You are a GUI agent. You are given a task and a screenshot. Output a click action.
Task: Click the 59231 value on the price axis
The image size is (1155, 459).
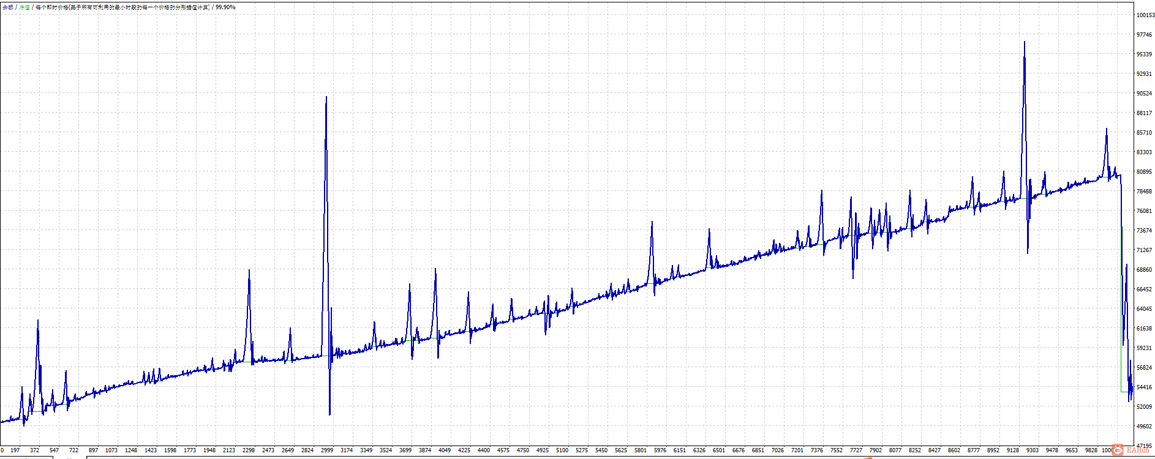(1144, 348)
